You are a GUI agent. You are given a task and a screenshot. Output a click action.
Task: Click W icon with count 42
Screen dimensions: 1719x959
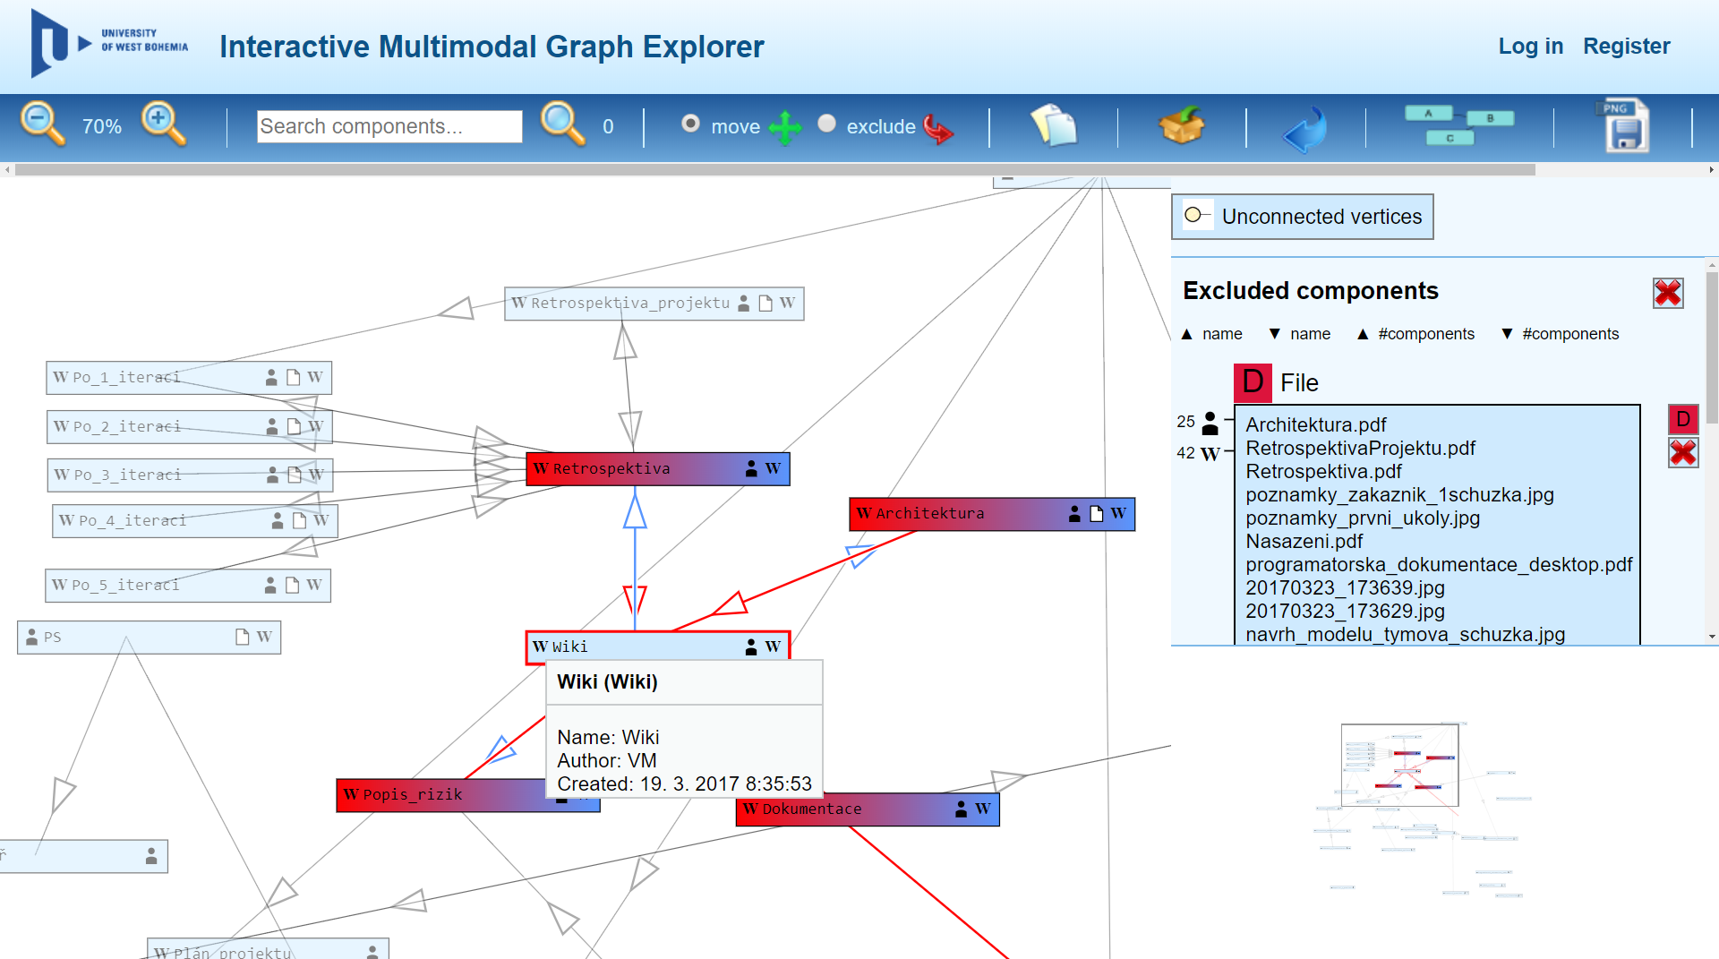coord(1210,454)
